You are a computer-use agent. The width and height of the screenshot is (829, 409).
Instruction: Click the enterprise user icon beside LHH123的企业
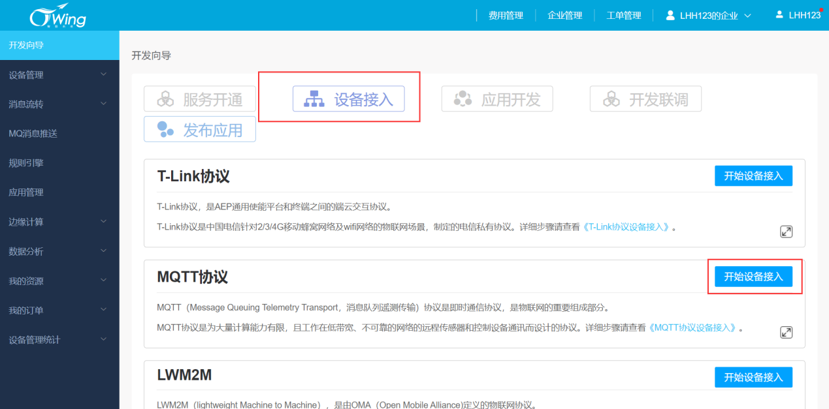pos(670,15)
